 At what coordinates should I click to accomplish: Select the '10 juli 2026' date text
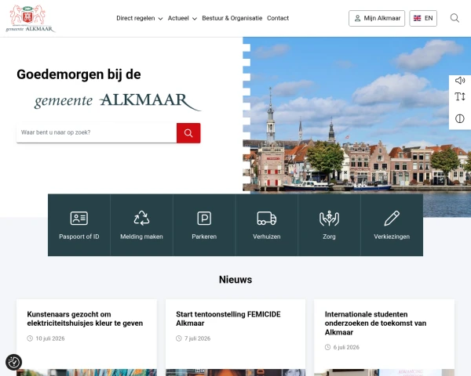point(50,338)
